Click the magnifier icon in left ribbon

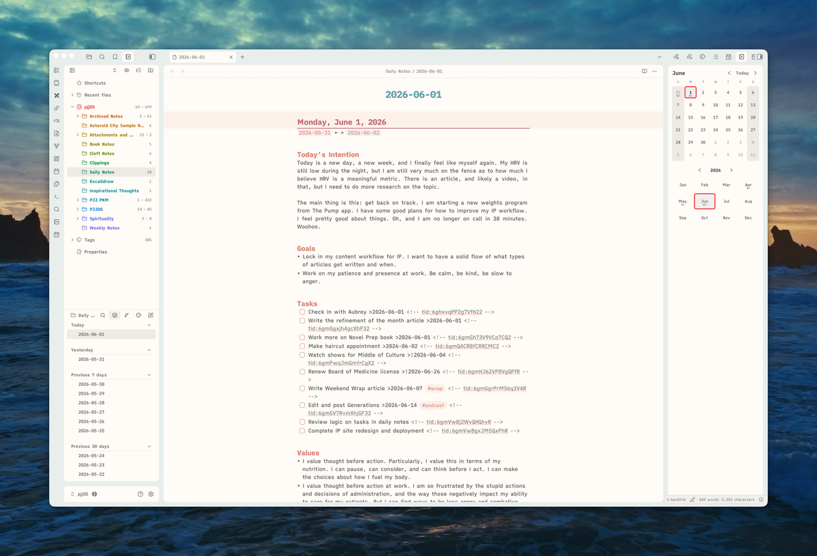(x=57, y=209)
